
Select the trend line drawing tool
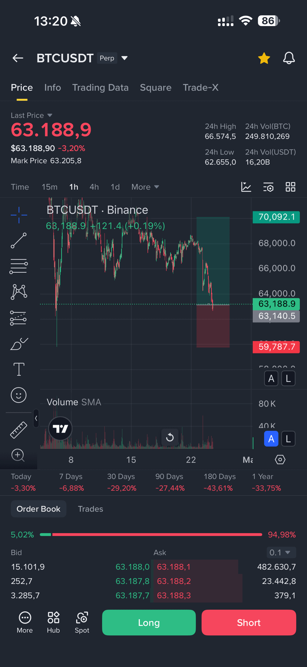(19, 240)
